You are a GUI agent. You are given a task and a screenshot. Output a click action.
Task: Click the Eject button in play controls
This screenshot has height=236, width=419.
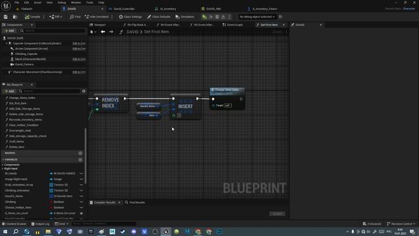pyautogui.click(x=223, y=17)
